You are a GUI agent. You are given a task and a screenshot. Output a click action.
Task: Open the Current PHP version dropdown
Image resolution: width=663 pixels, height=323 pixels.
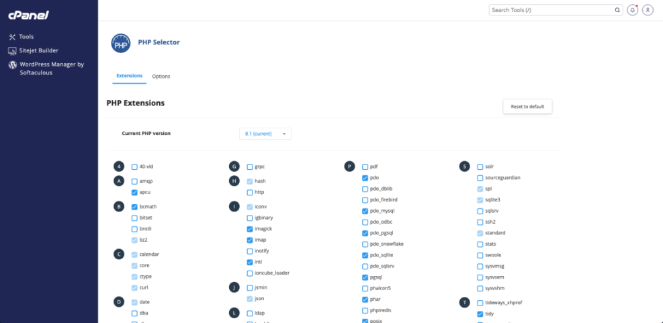(265, 134)
